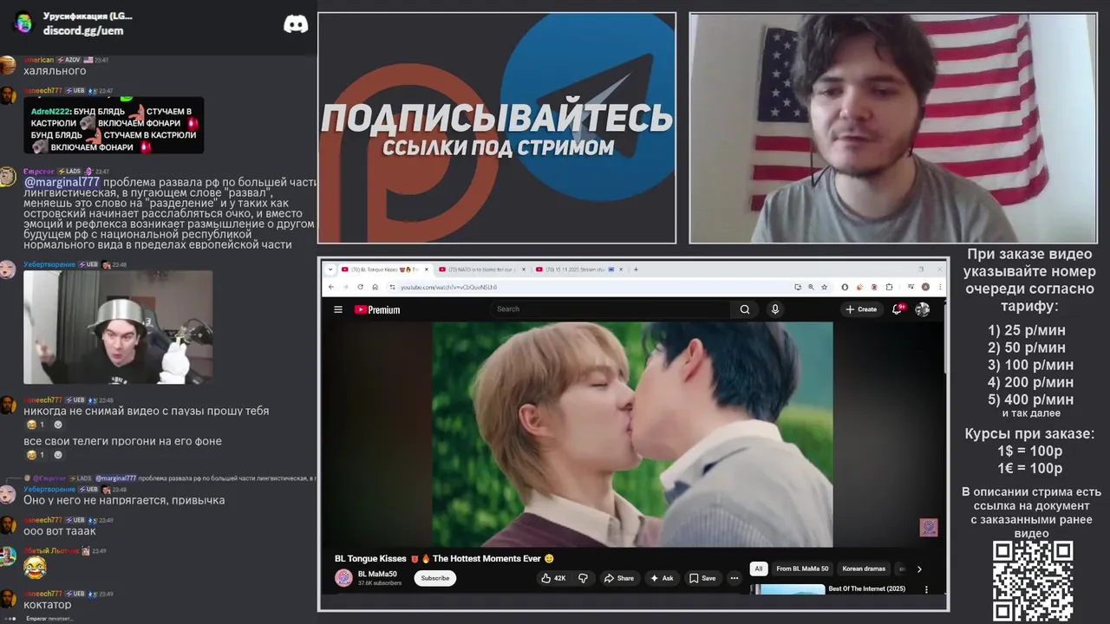
Task: Open the browser profile avatar
Action: [925, 287]
